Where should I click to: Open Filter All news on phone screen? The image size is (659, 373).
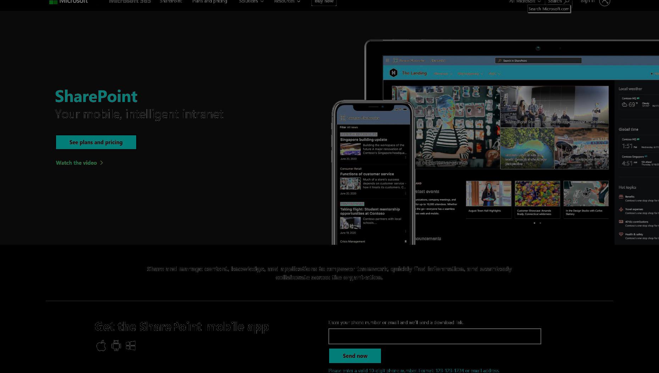(349, 127)
